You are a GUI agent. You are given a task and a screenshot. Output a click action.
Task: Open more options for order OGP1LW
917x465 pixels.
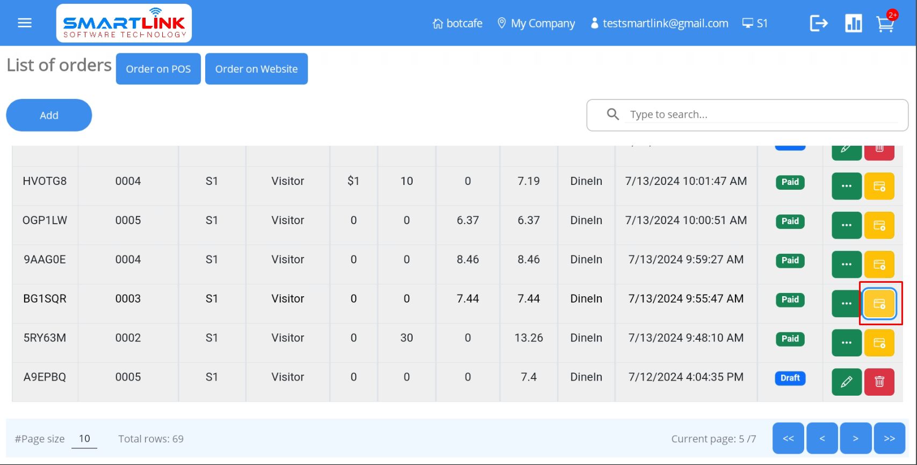(846, 225)
